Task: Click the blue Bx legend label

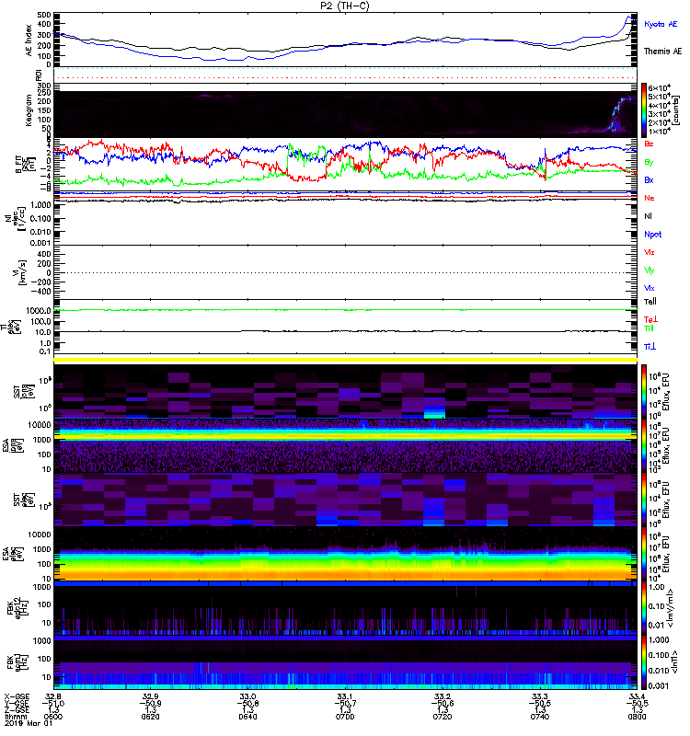Action: [649, 180]
